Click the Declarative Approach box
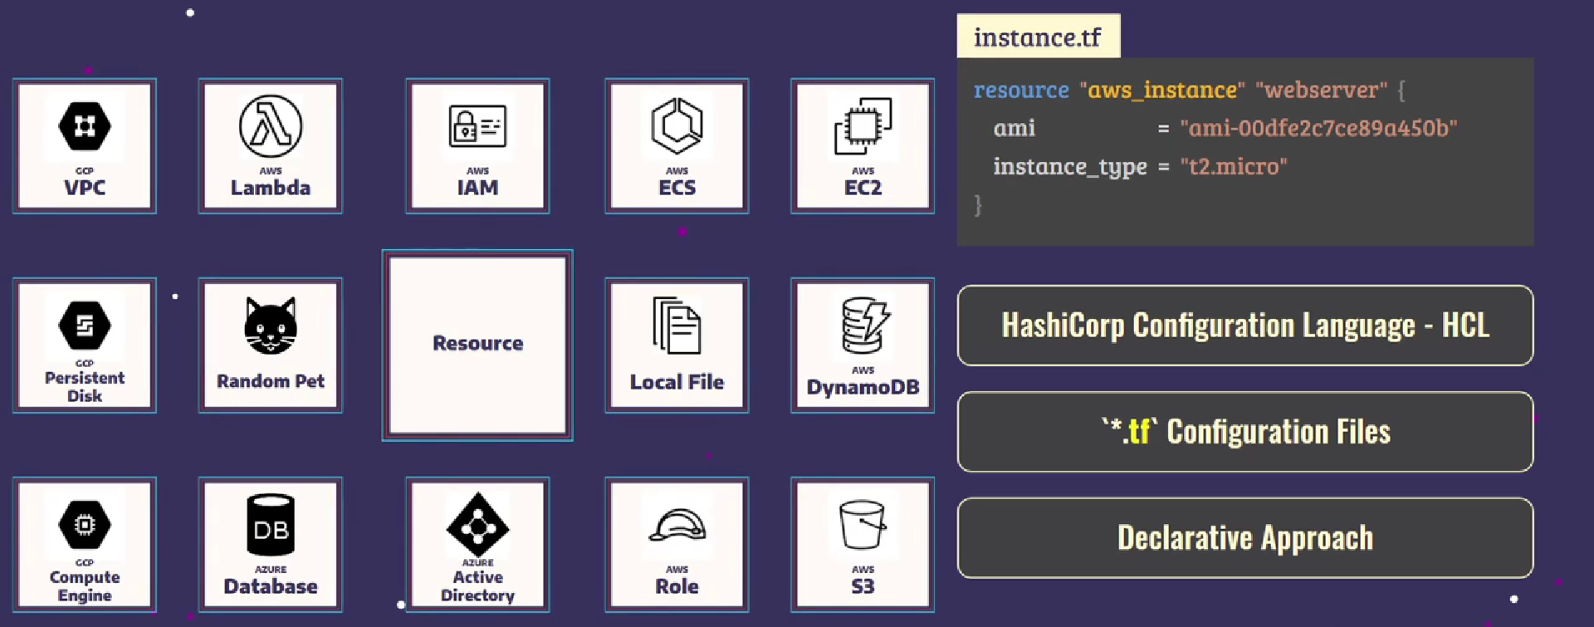This screenshot has width=1594, height=627. point(1245,538)
